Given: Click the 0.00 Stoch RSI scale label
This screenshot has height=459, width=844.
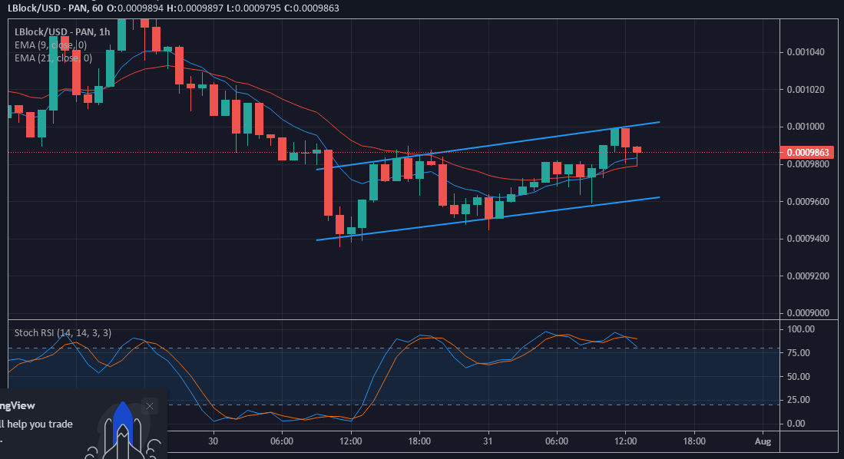Looking at the screenshot, I should pyautogui.click(x=796, y=423).
